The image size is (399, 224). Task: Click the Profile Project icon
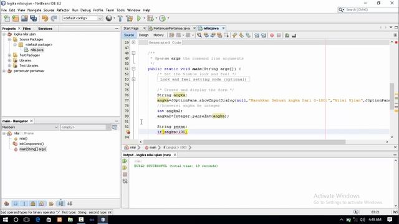[x=162, y=18]
